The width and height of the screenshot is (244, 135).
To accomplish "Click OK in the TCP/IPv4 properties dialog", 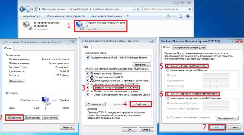I will point(217,127).
